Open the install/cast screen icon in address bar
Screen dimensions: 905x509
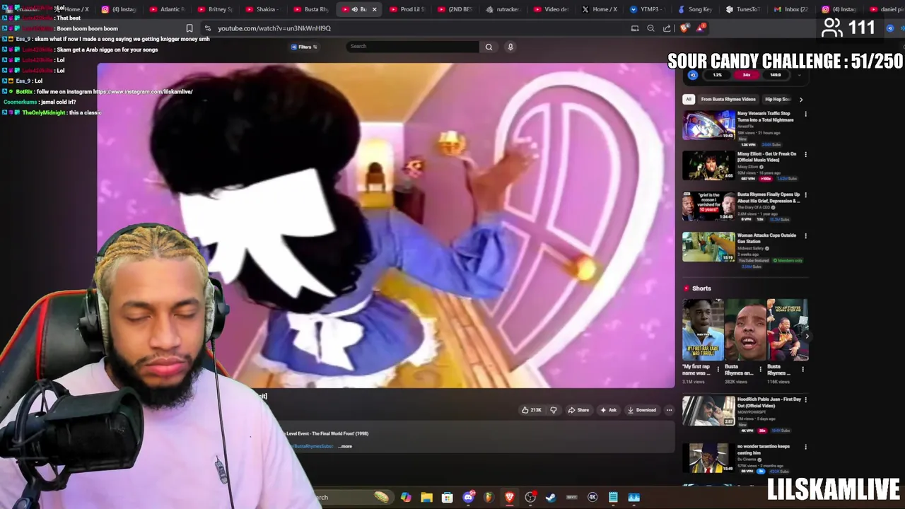(x=635, y=28)
